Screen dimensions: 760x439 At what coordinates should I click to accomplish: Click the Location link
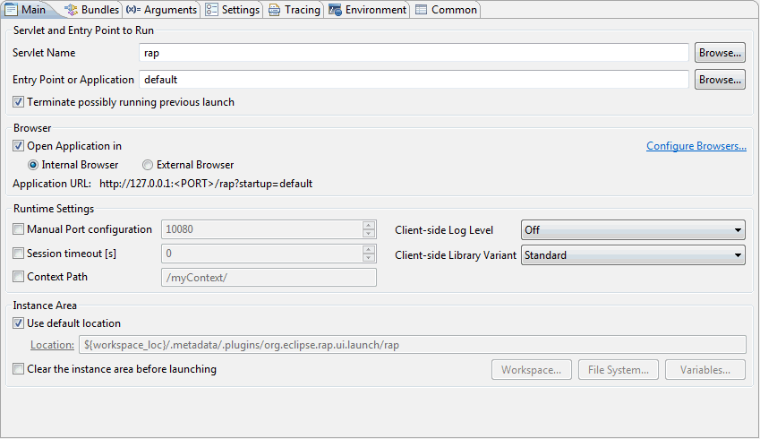click(52, 345)
